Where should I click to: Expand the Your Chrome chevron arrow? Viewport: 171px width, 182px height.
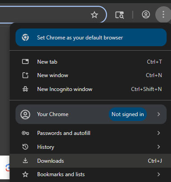[158, 114]
